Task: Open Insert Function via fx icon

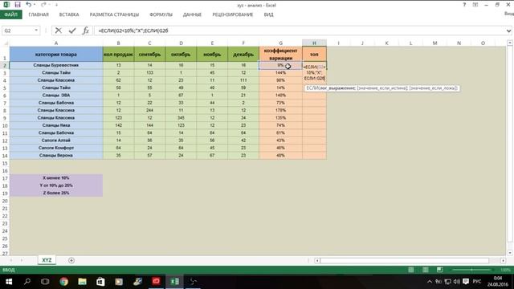Action: (x=86, y=31)
